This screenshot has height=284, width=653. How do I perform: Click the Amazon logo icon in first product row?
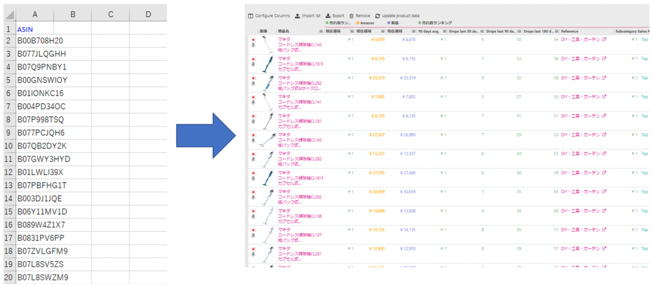[x=253, y=45]
